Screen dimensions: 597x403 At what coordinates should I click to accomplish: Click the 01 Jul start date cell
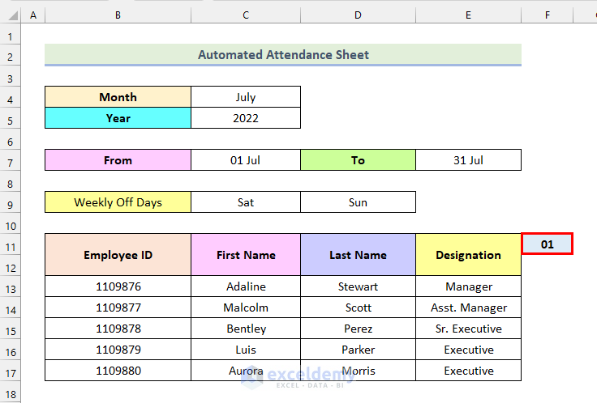(x=246, y=160)
